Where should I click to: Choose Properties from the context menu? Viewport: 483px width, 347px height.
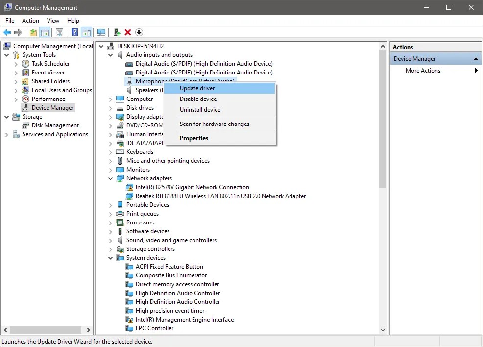click(x=194, y=138)
